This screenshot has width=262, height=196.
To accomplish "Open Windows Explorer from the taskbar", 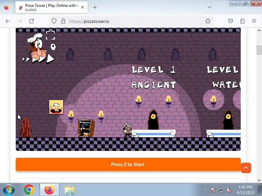I will click(x=70, y=190).
